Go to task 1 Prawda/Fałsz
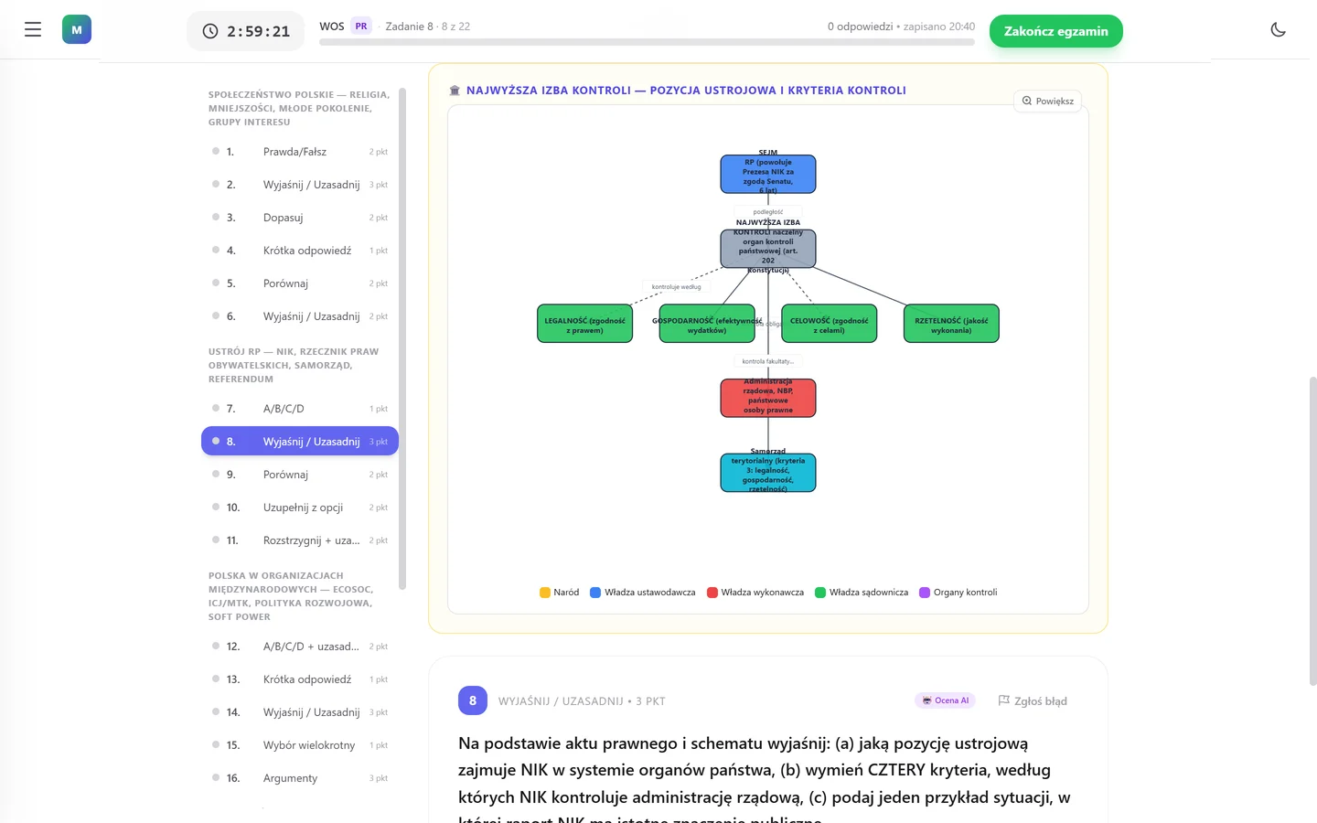Viewport: 1317px width, 823px height. point(300,152)
